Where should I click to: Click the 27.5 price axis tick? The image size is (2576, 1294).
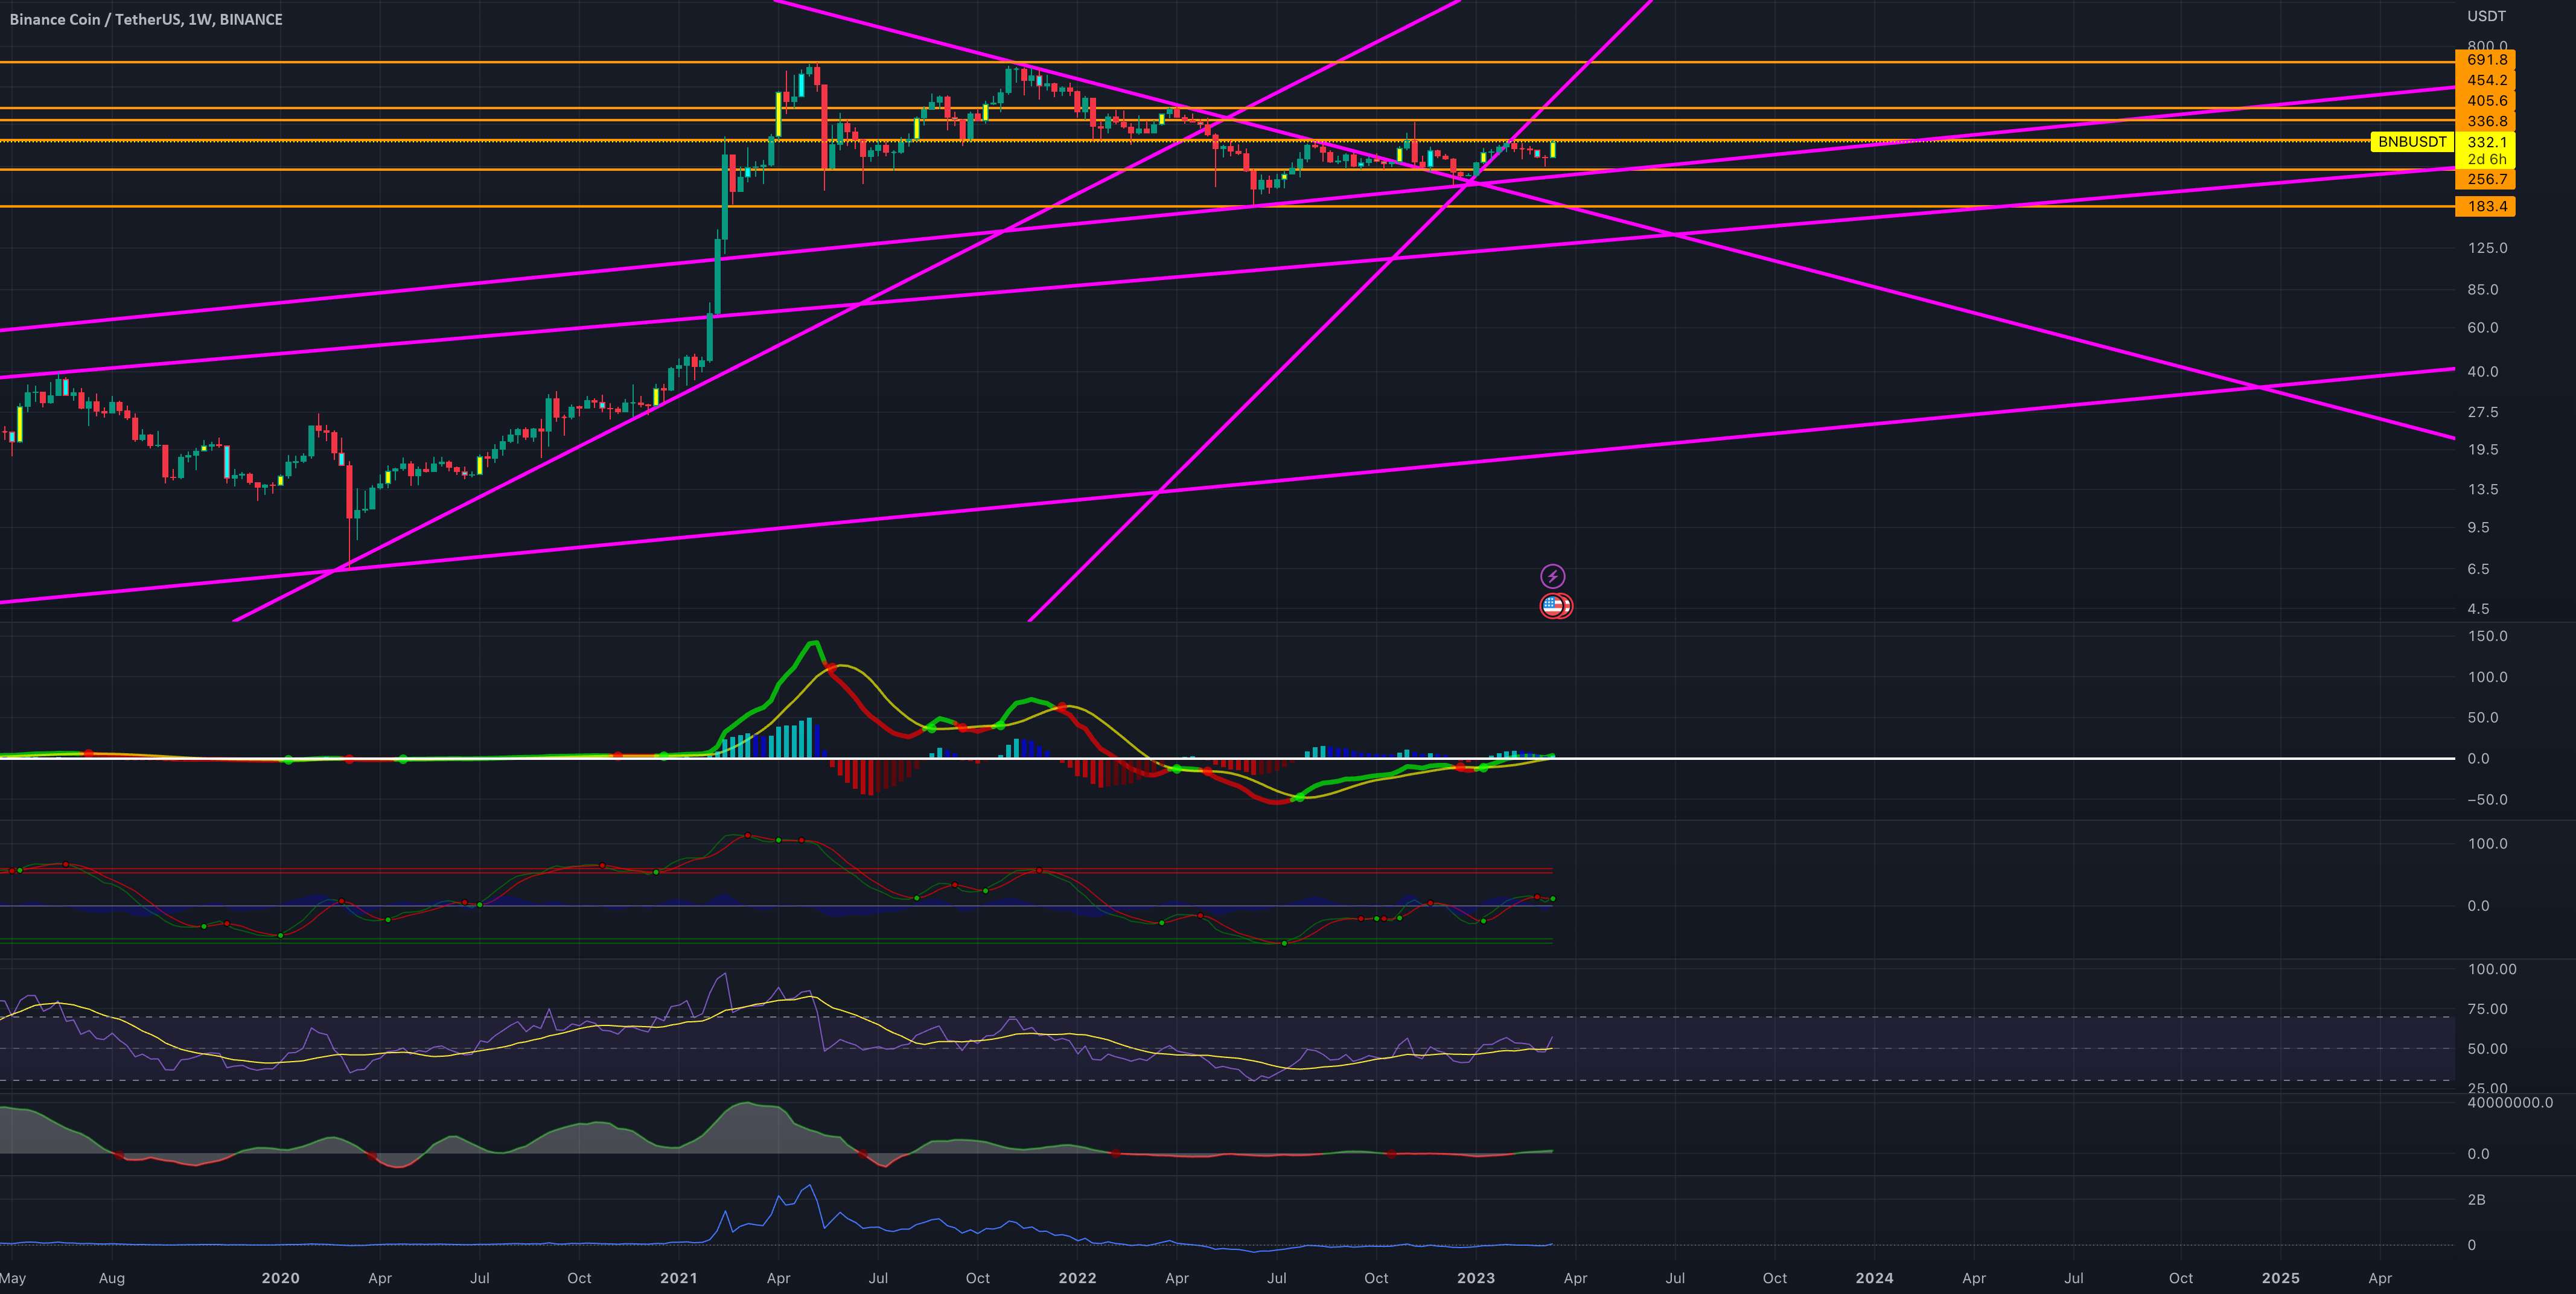pyautogui.click(x=2482, y=412)
